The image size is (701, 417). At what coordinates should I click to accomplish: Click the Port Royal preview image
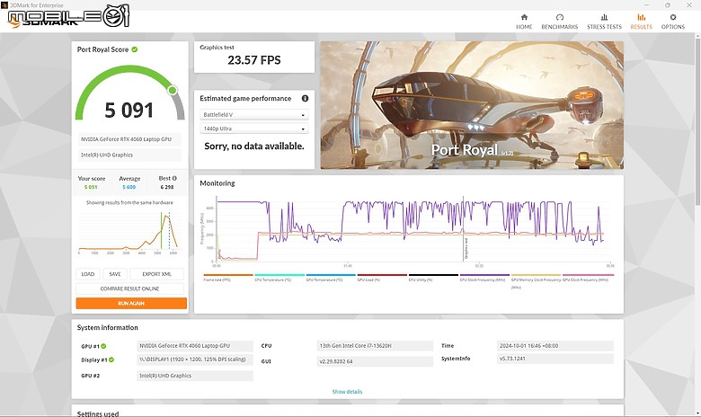472,105
